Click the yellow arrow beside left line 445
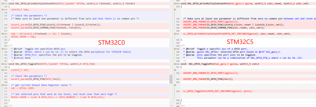The image size is (316, 107). (2, 10)
